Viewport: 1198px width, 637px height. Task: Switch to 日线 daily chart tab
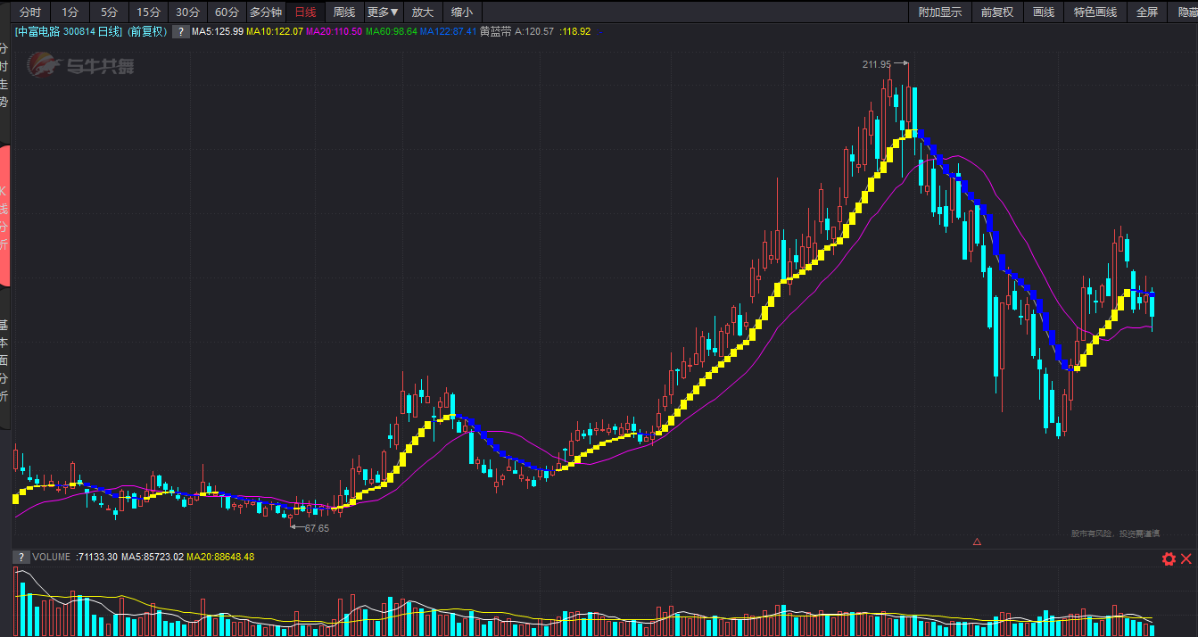click(x=305, y=12)
